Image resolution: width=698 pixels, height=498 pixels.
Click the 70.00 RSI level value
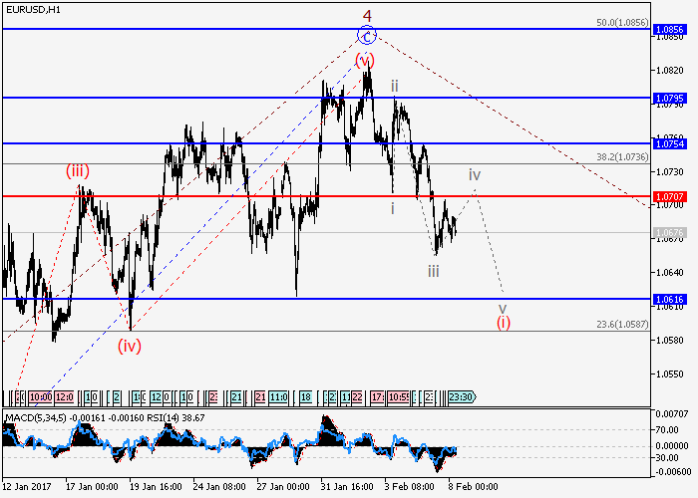(667, 430)
